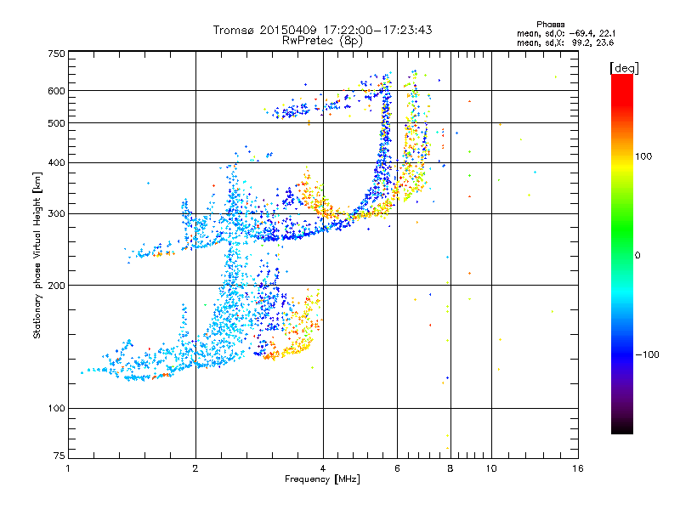This screenshot has height=510, width=680.
Task: Click the green zero-degree band of the colorbar
Action: point(622,255)
